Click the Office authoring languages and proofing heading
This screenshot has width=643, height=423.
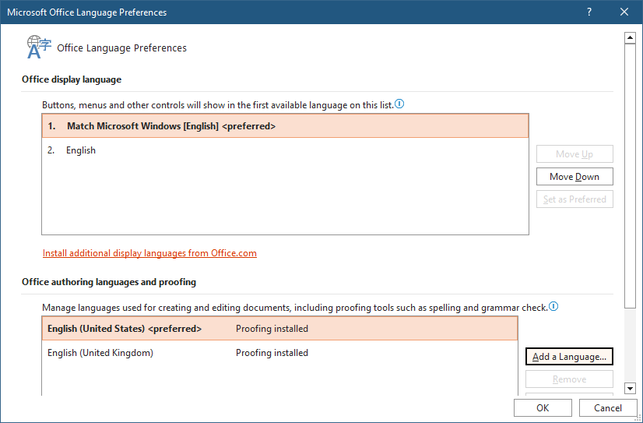coord(109,282)
